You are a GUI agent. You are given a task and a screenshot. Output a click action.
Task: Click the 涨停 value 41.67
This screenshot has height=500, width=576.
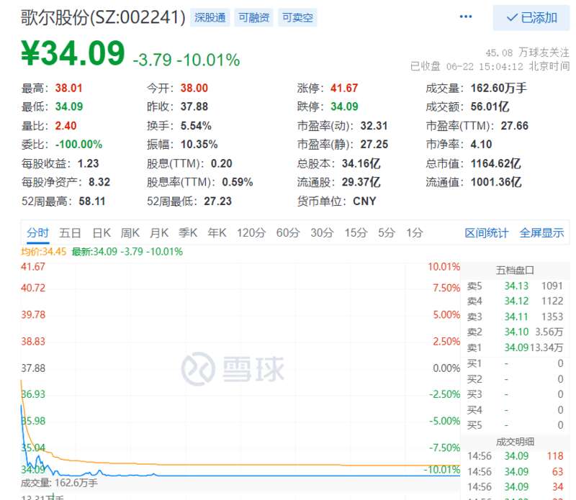[x=344, y=88]
